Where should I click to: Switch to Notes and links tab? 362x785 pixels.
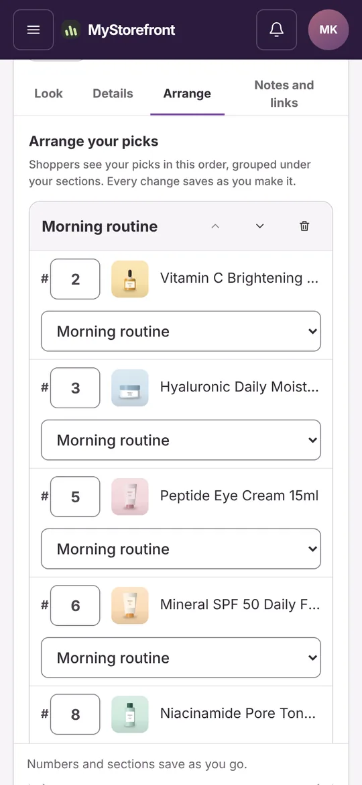coord(284,93)
